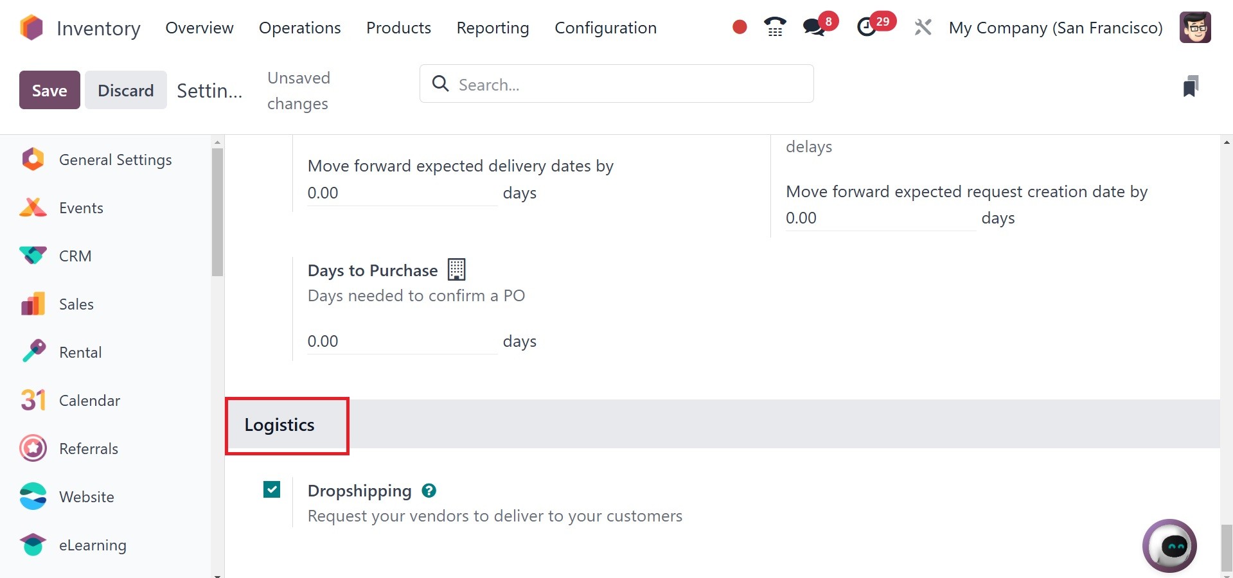1233x578 pixels.
Task: Open the activities clock icon
Action: point(867,27)
